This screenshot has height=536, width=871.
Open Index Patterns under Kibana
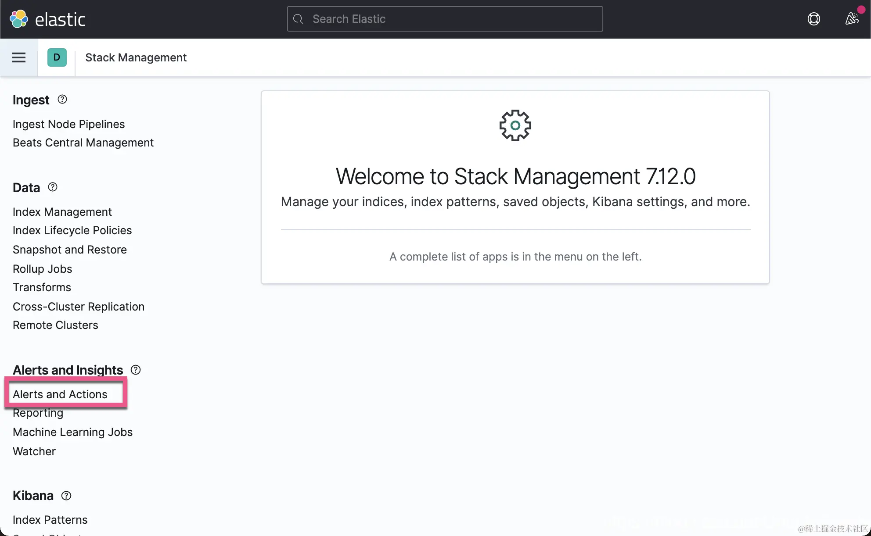tap(50, 520)
